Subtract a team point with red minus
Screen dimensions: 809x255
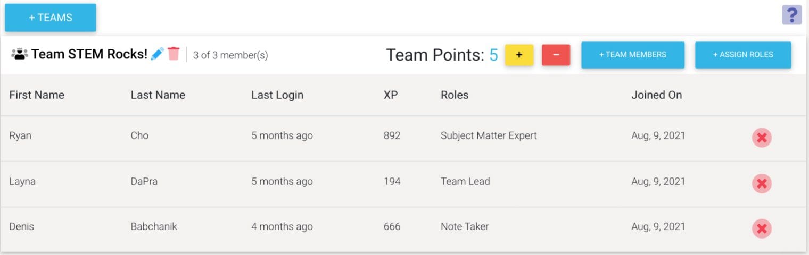556,55
